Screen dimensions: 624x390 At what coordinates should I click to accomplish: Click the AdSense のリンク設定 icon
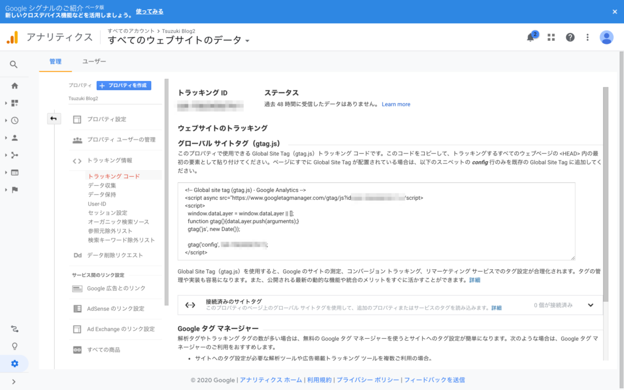point(77,309)
